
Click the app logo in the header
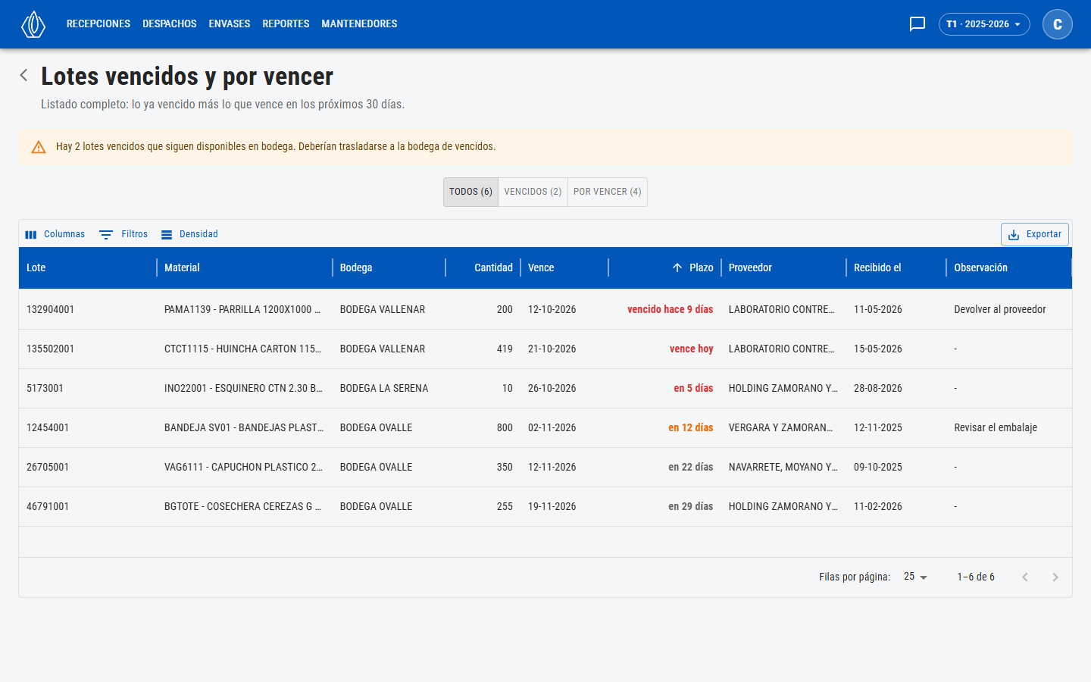tap(33, 24)
